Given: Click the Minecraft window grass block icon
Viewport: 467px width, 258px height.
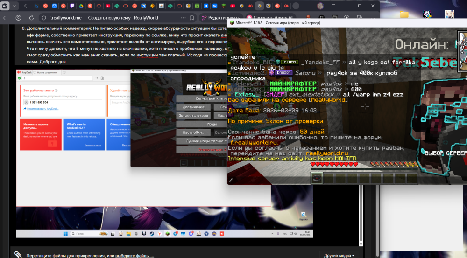Looking at the screenshot, I should [232, 23].
